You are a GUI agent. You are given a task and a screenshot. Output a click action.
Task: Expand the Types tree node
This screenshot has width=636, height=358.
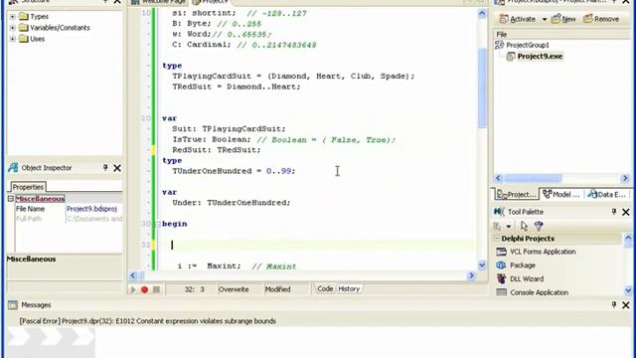click(x=12, y=17)
